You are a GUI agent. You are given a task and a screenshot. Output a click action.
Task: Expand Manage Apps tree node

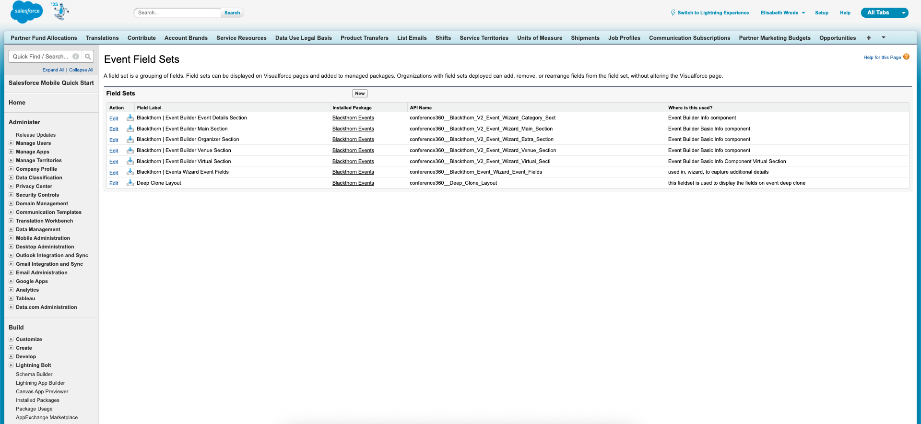11,152
